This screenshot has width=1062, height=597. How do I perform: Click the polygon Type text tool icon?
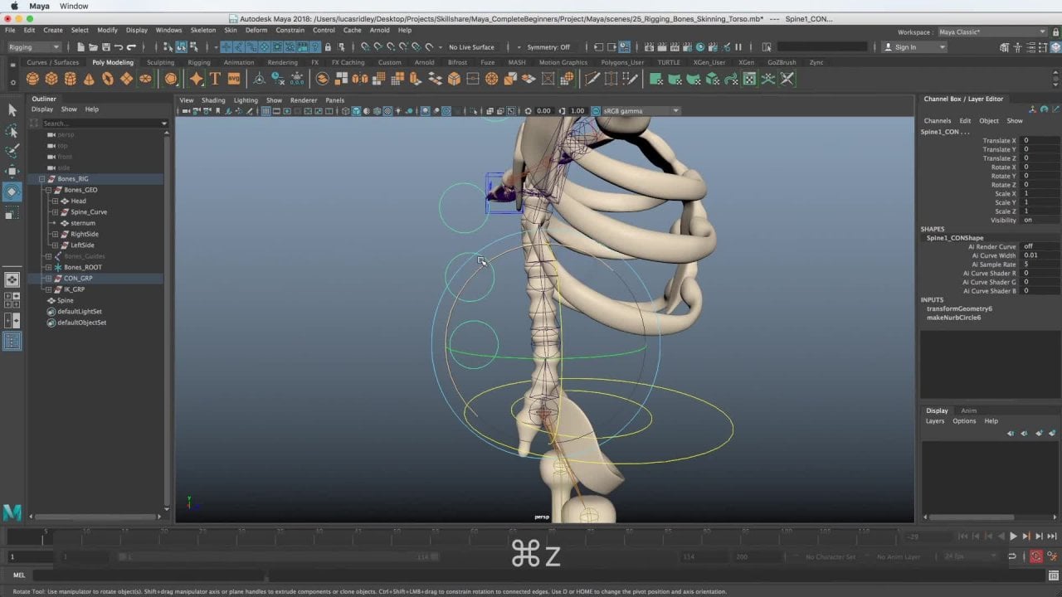point(215,79)
